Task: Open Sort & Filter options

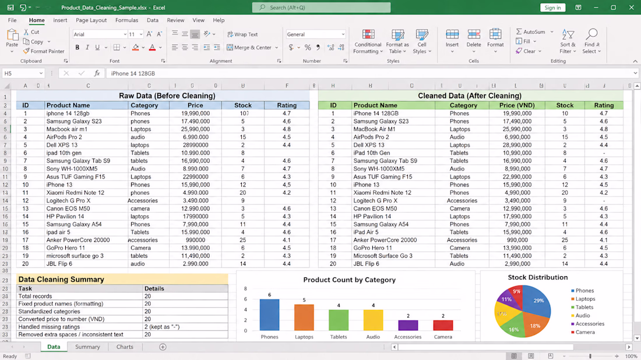Action: 568,41
